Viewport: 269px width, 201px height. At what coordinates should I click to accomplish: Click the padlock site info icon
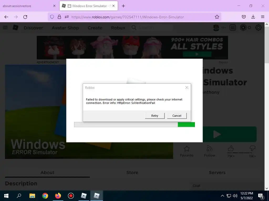(59, 17)
